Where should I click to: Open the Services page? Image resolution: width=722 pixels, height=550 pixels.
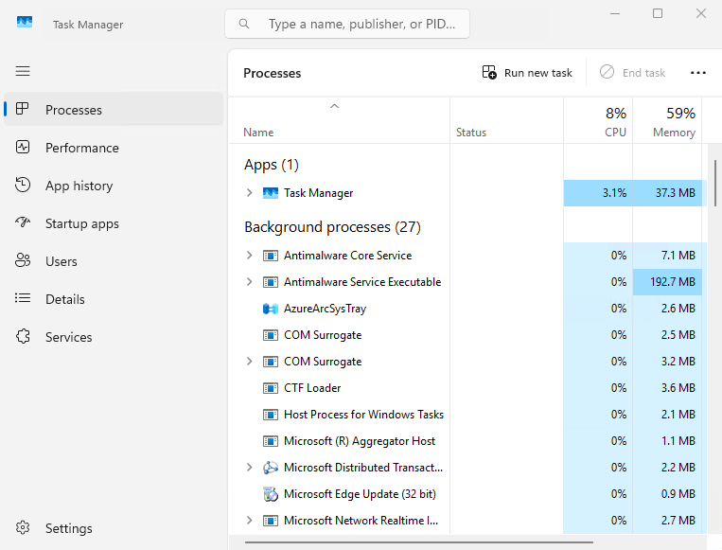coord(114,337)
